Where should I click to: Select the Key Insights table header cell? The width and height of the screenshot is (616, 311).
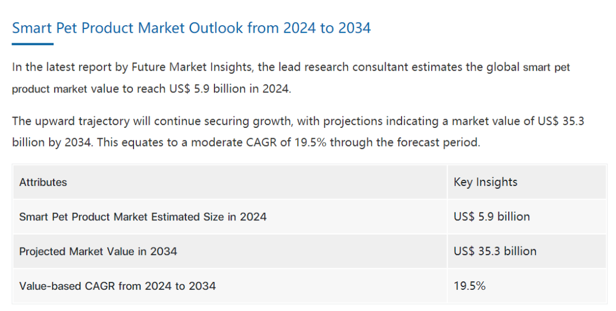(x=485, y=182)
